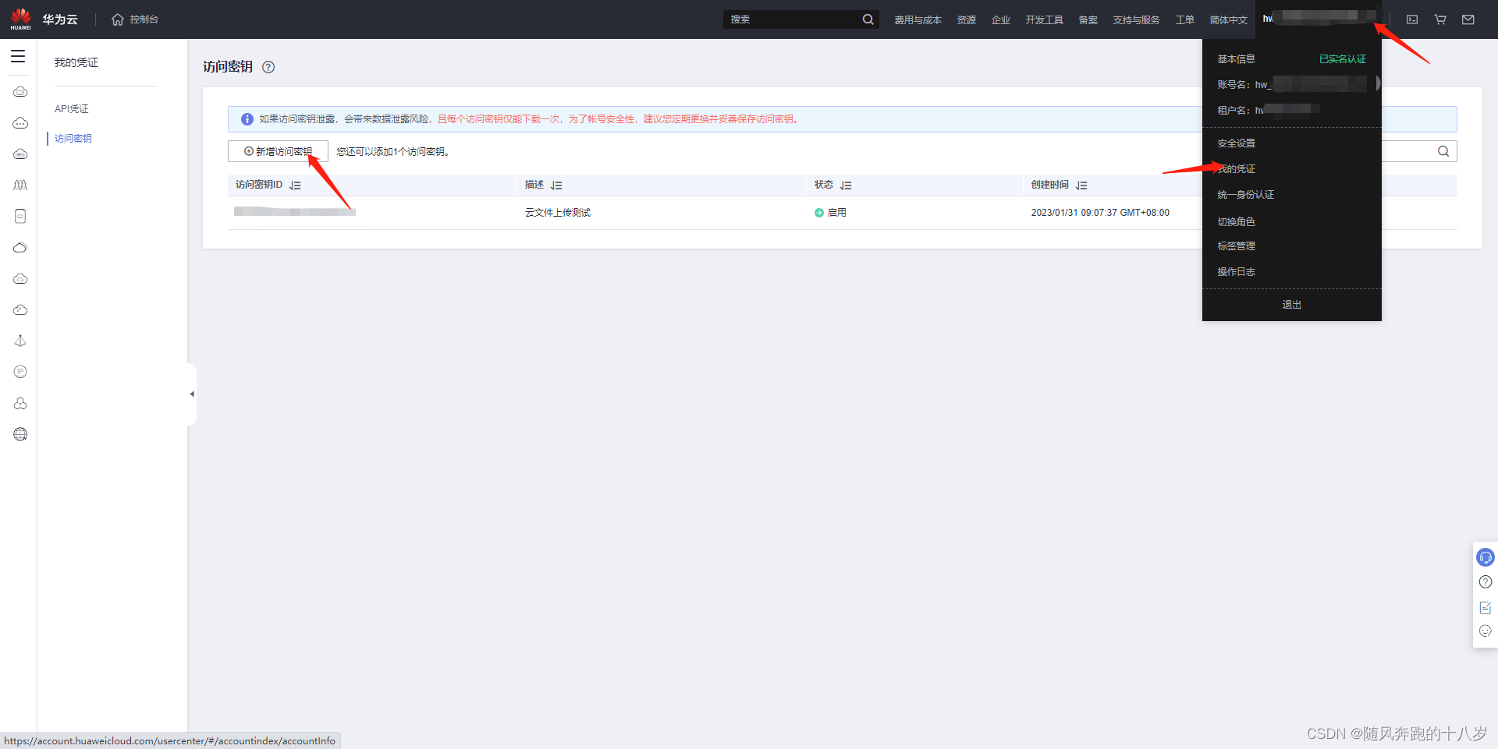Click the 我的凭证 sidebar heading
The height and width of the screenshot is (749, 1498).
pyautogui.click(x=76, y=62)
